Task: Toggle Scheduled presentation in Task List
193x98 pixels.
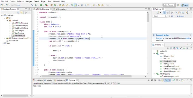Action: click(167, 13)
